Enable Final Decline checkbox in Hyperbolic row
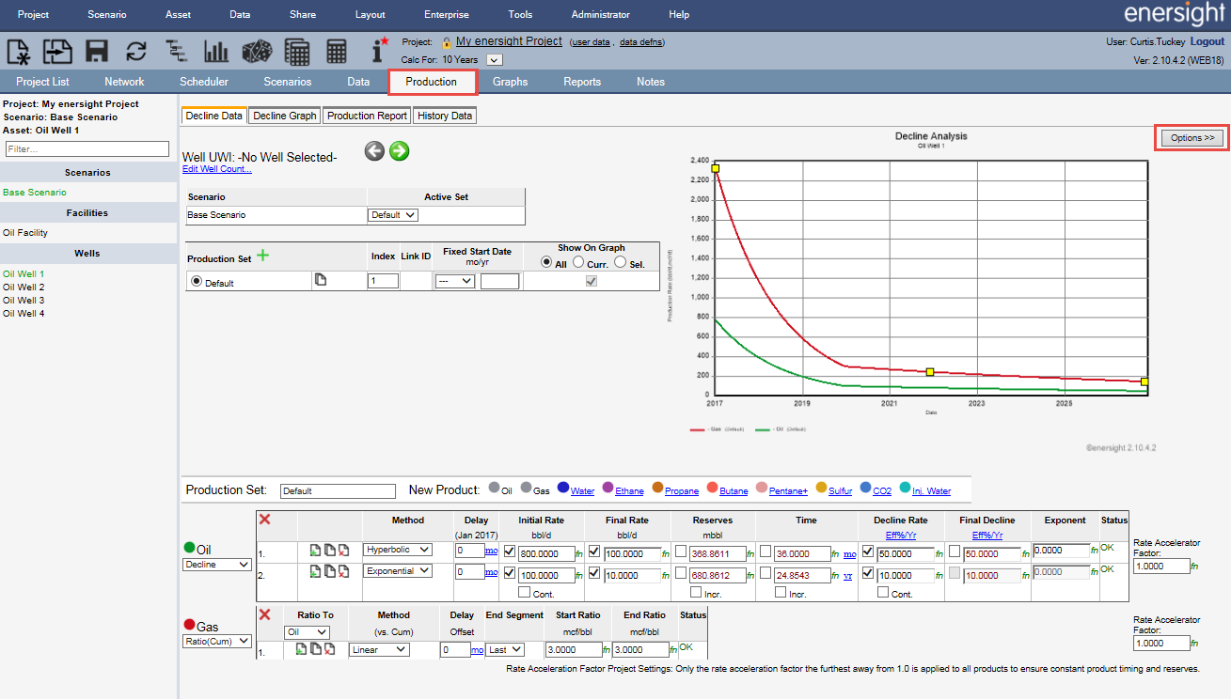 click(x=955, y=551)
